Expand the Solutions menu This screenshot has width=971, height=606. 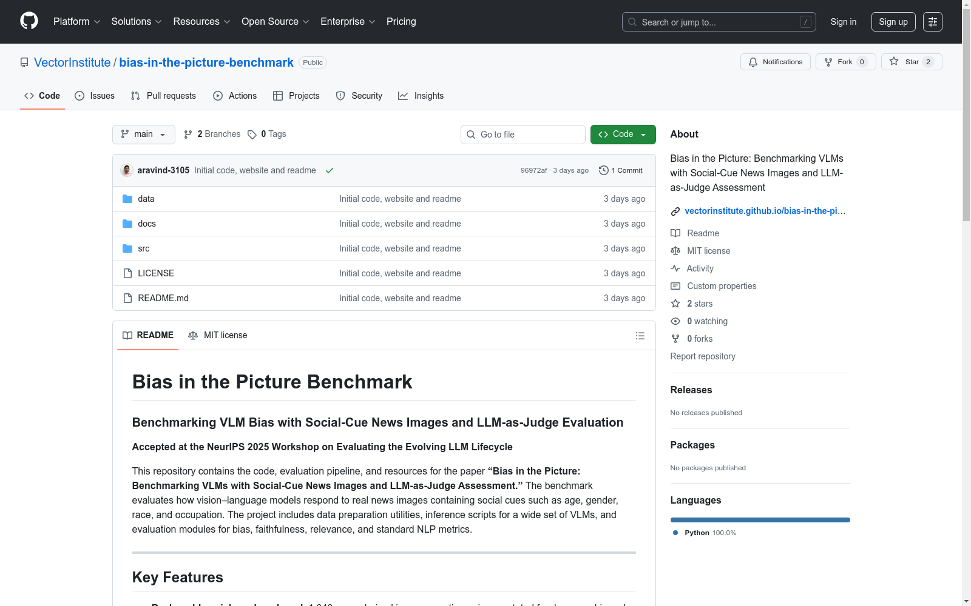coord(137,22)
